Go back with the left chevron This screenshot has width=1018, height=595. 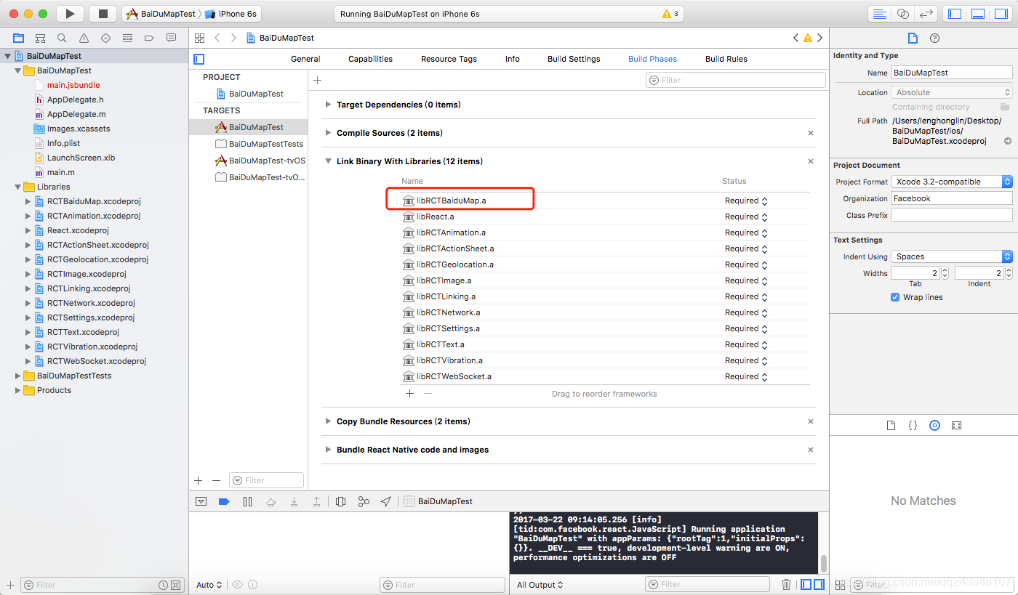[217, 38]
